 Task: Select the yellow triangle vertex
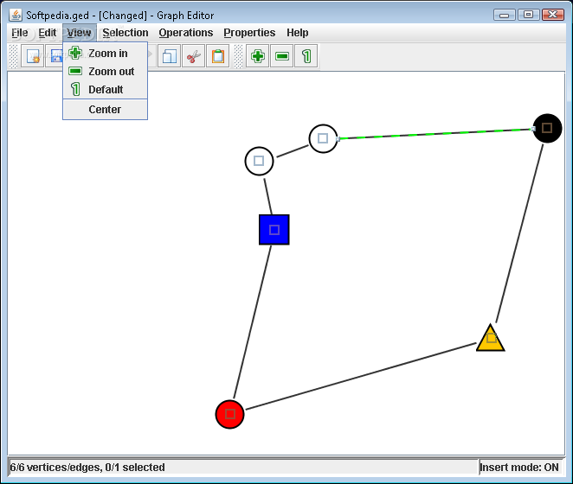[x=491, y=338]
